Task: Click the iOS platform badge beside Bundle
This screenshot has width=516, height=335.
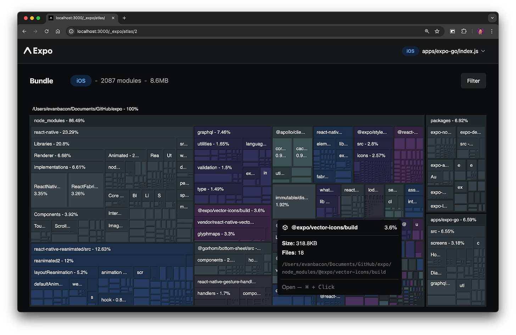Action: [81, 81]
